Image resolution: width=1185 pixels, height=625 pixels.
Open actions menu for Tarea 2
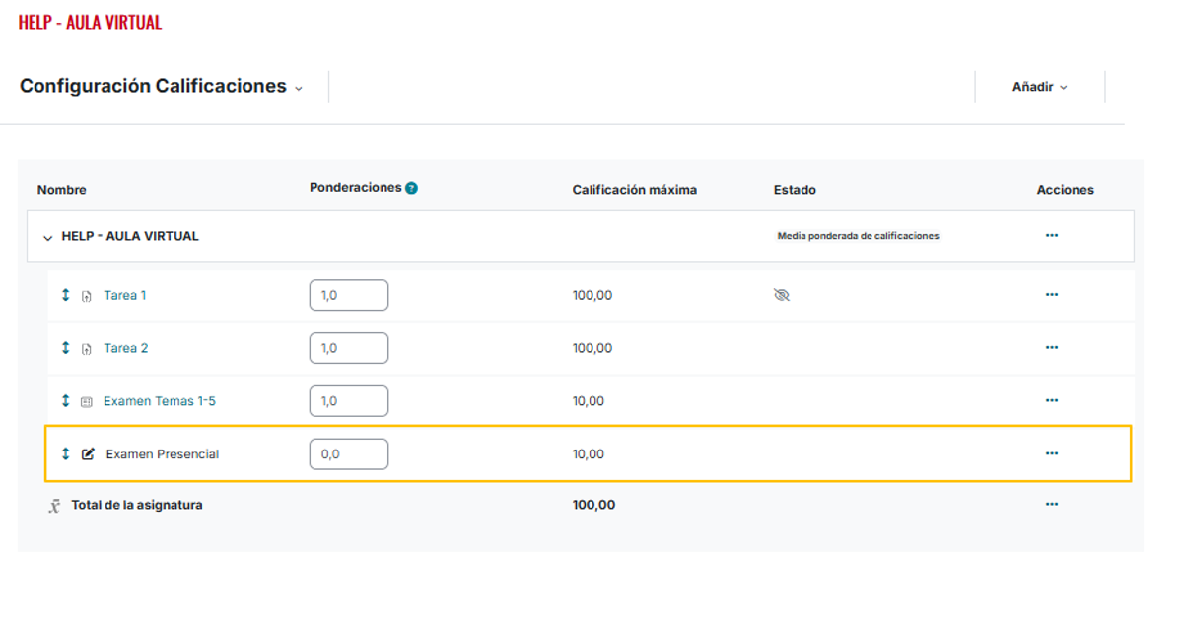point(1052,348)
